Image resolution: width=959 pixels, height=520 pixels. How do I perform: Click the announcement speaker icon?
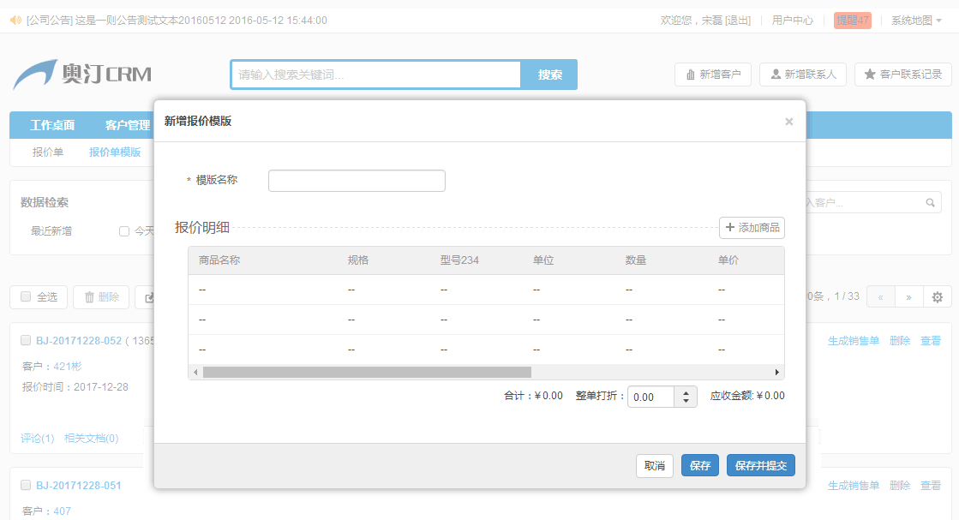click(15, 20)
